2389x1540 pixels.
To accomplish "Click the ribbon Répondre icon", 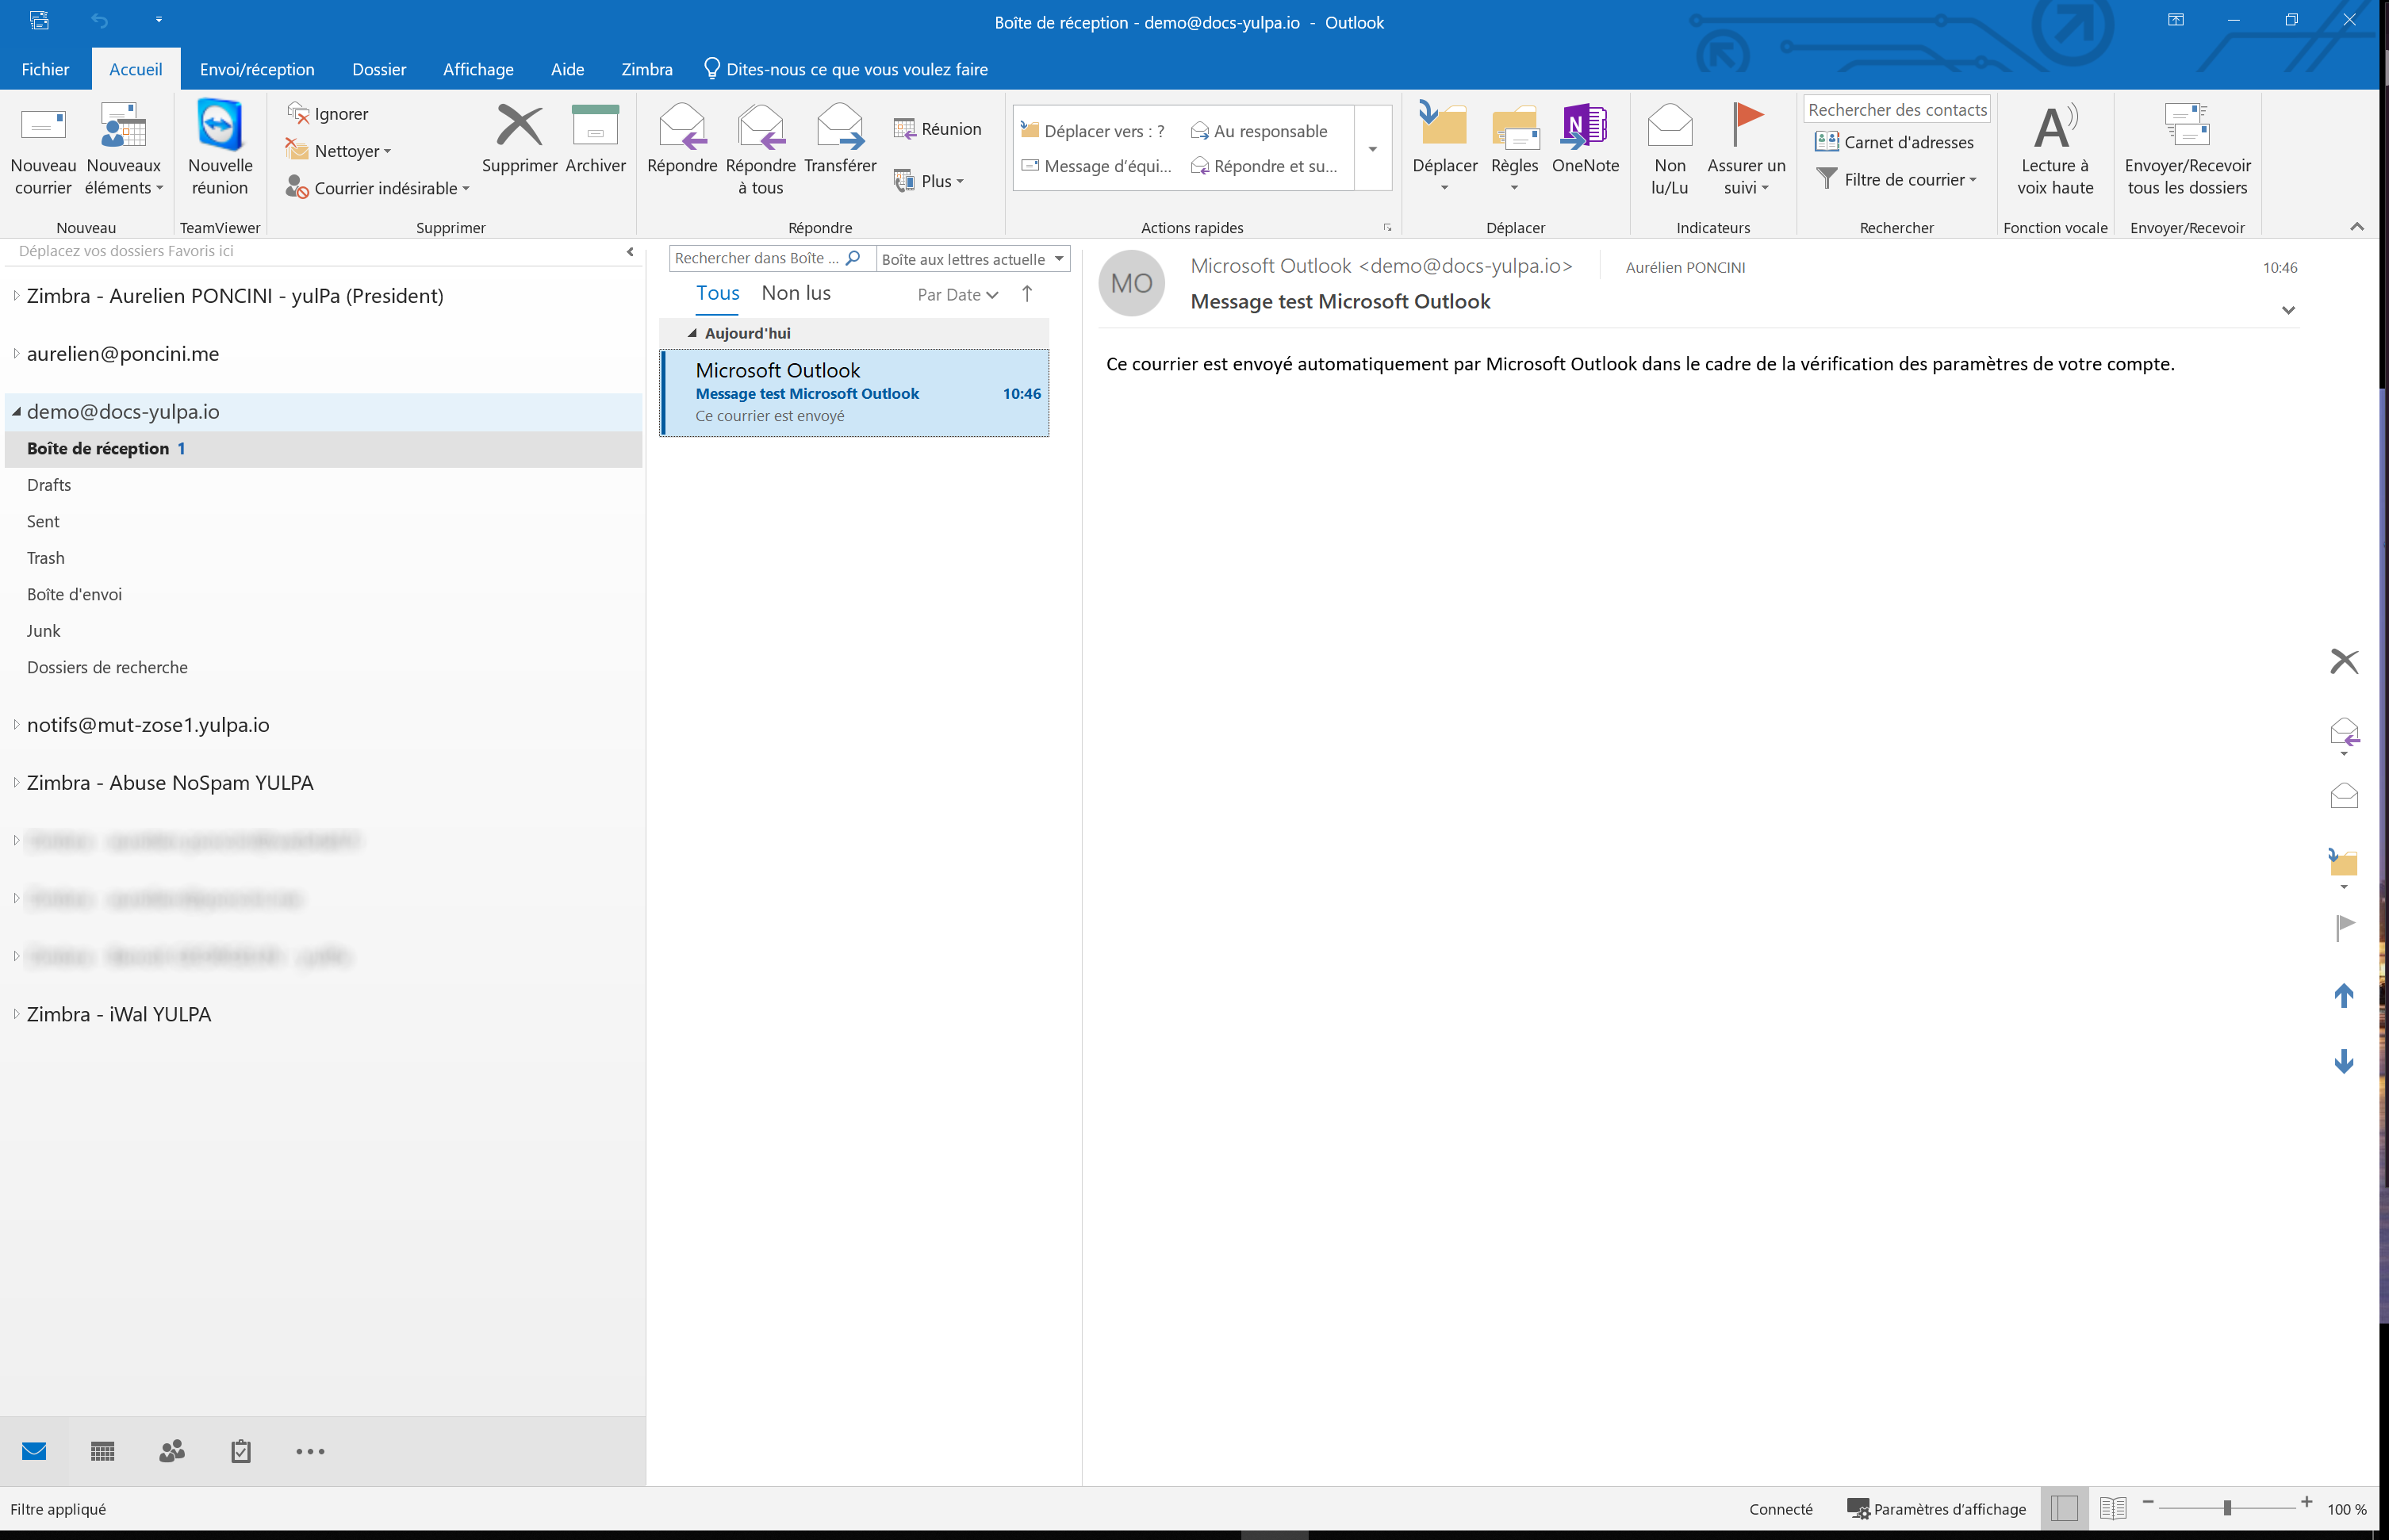I will 682,127.
